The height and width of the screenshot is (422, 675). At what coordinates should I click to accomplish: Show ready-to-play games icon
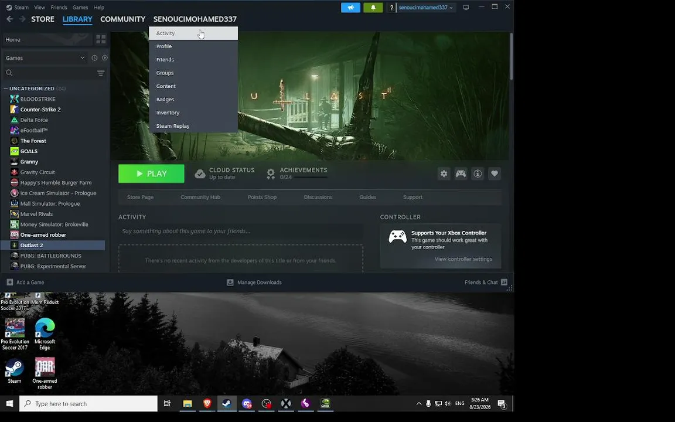pyautogui.click(x=105, y=57)
